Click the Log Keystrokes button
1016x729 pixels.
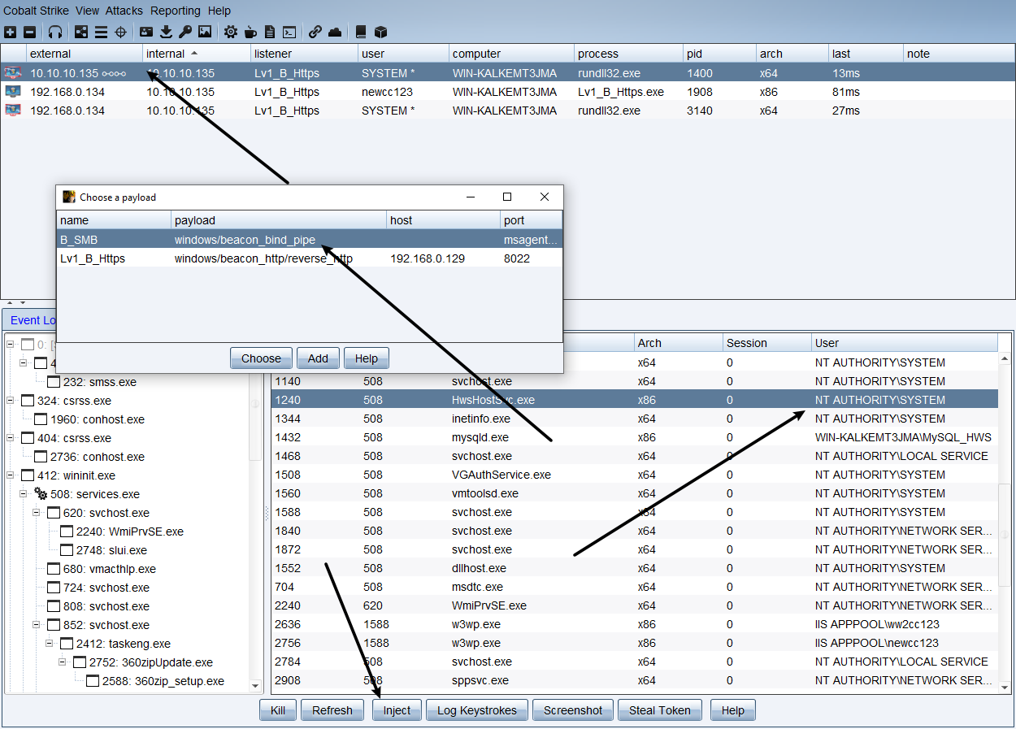point(477,710)
